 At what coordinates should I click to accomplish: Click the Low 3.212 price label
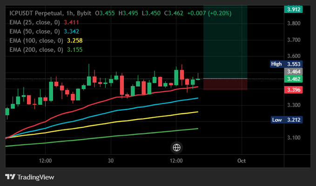tap(286, 120)
